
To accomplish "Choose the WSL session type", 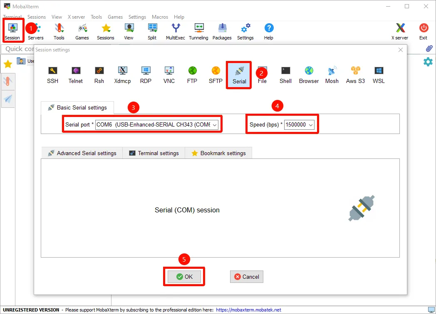I will click(379, 75).
